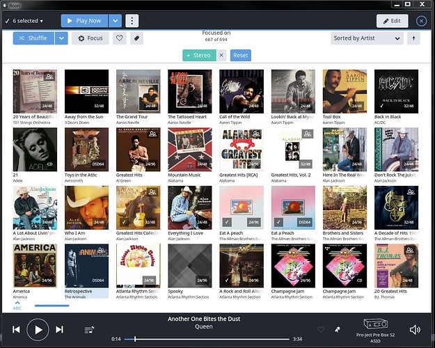Select the Spooky album placeholder cover
The image size is (435, 348).
click(190, 266)
